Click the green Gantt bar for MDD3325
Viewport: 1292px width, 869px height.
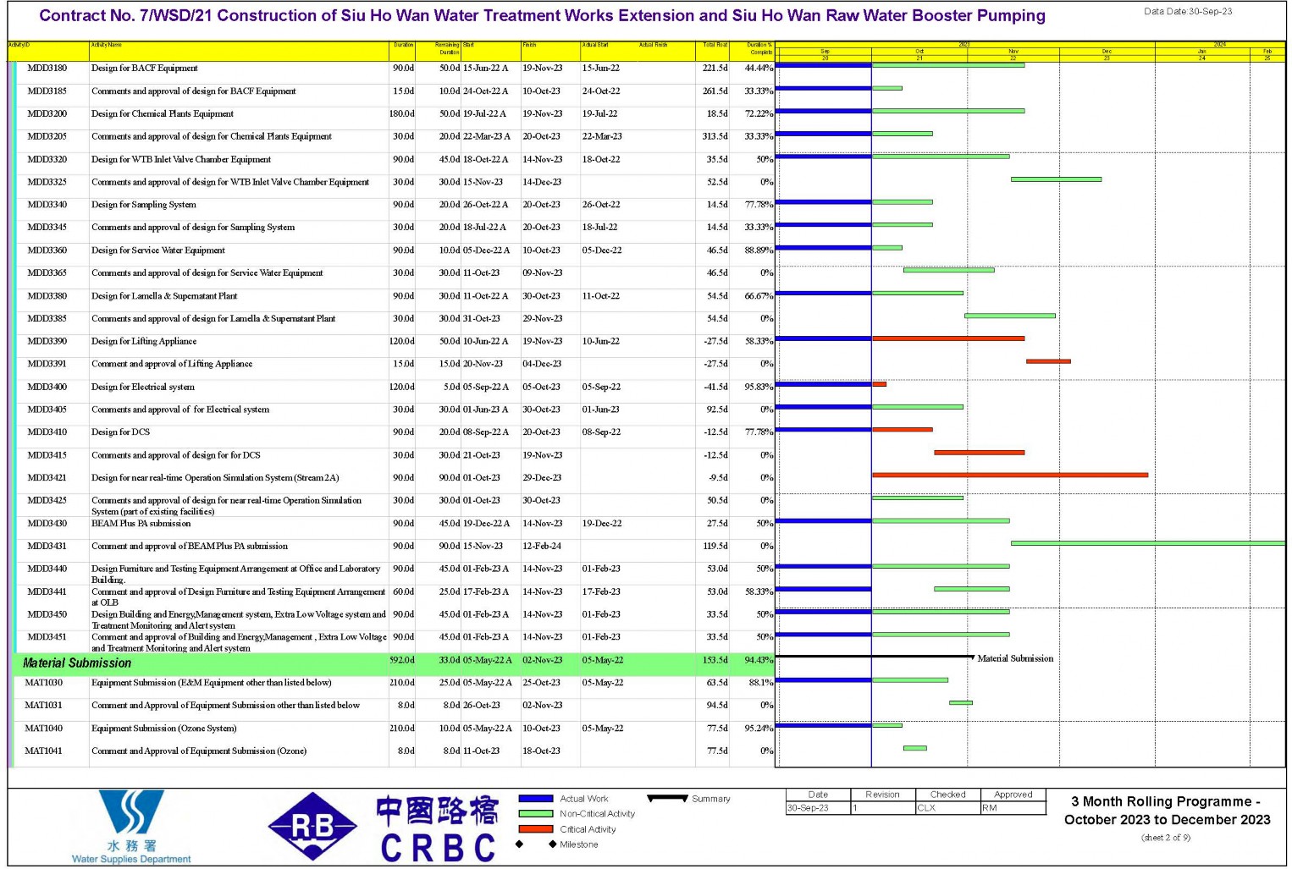[1056, 179]
